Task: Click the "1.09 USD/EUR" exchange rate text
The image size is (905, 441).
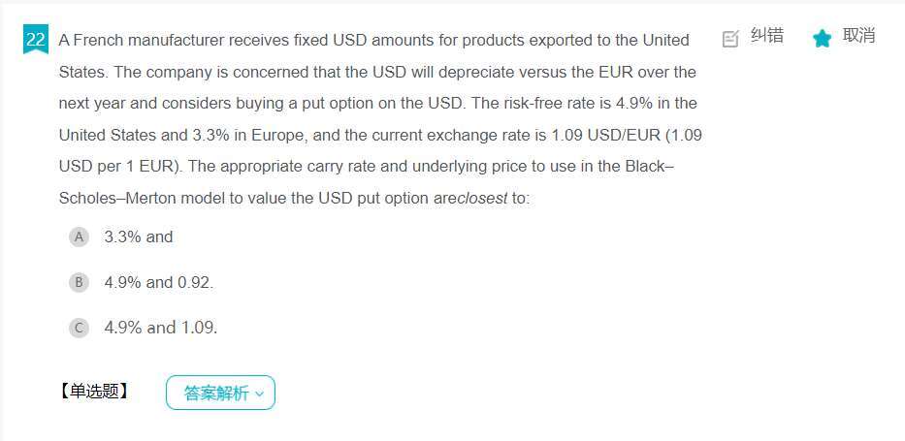Action: [606, 136]
